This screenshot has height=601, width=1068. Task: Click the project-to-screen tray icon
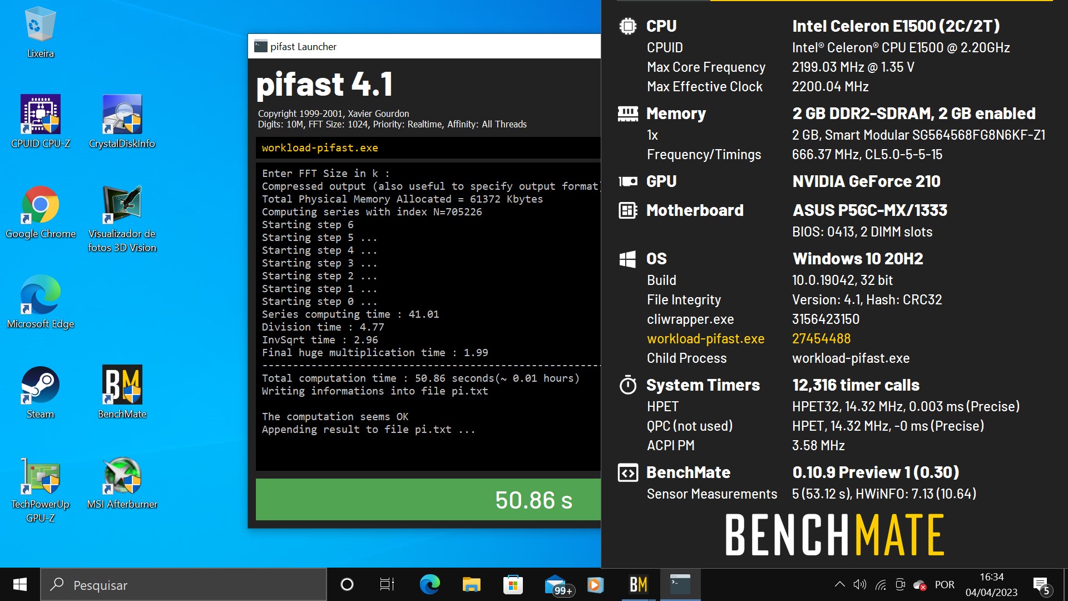tap(901, 584)
